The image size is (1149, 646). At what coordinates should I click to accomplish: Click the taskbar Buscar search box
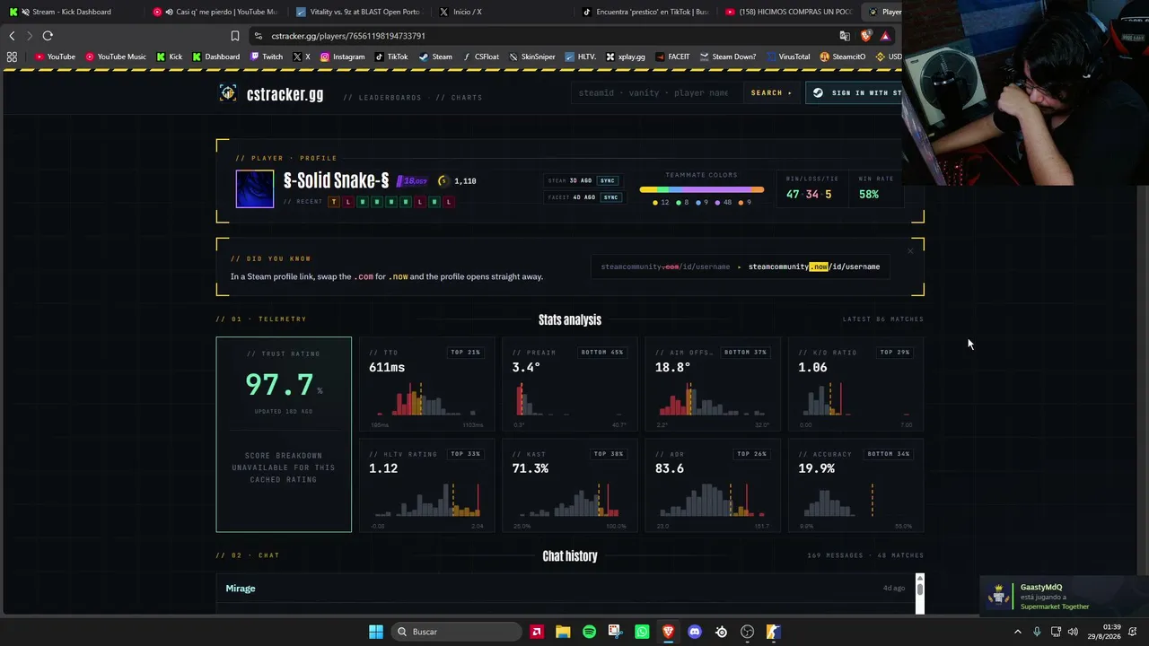[x=458, y=632]
